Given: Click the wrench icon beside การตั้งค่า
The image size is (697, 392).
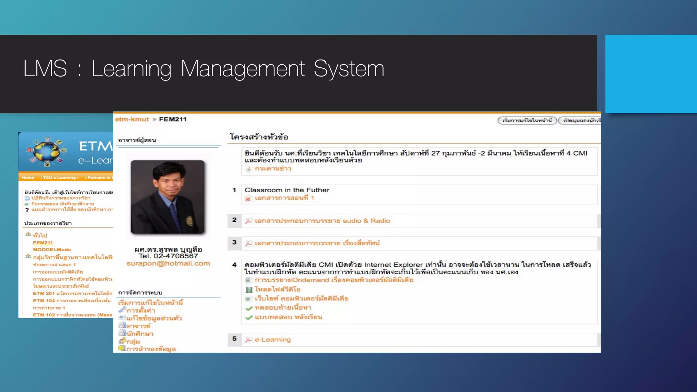Looking at the screenshot, I should click(x=122, y=310).
